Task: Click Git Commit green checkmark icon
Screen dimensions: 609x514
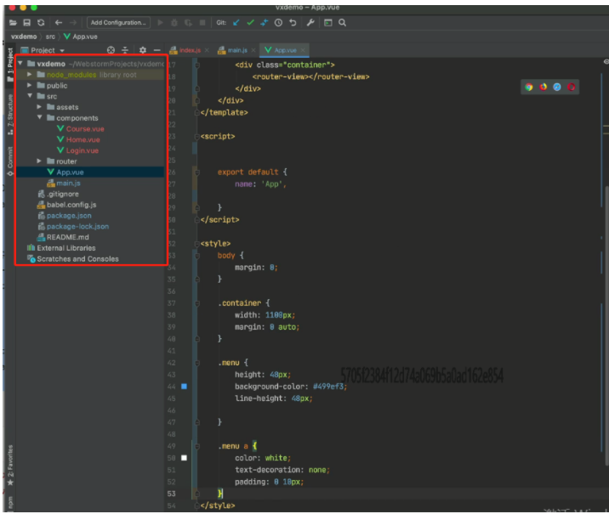Action: click(251, 22)
